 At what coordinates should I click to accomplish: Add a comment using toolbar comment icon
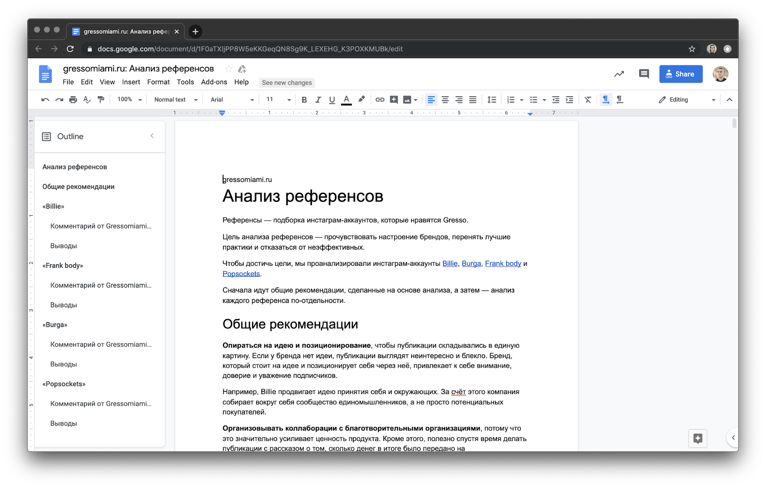coord(394,100)
